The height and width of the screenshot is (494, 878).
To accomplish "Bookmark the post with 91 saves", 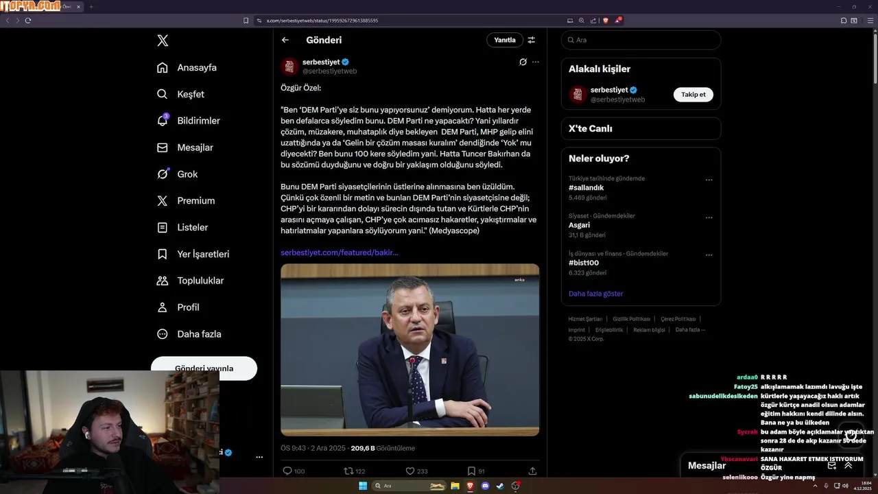I will [x=471, y=471].
